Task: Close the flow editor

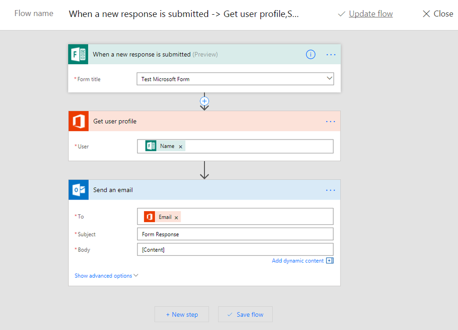Action: (438, 14)
